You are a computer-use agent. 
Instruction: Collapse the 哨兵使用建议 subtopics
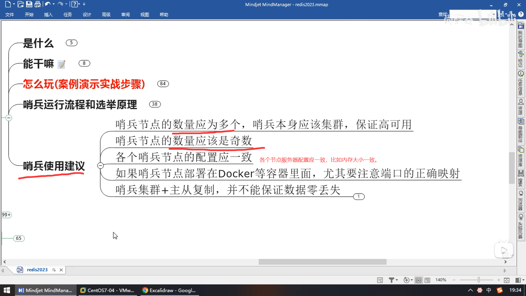pos(100,166)
